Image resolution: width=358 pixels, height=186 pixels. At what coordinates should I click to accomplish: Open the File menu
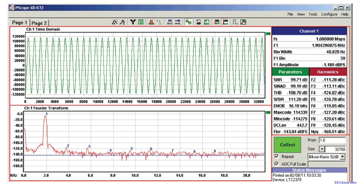point(290,14)
